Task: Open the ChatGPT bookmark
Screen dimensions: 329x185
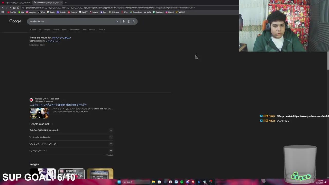Action: 83,12
